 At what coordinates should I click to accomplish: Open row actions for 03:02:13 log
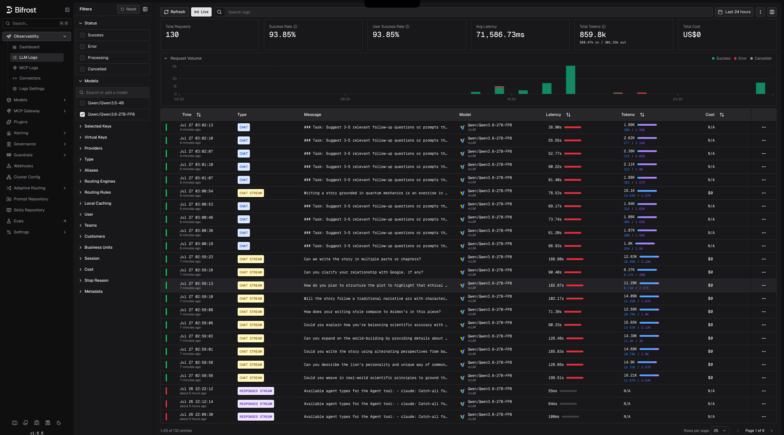[764, 127]
